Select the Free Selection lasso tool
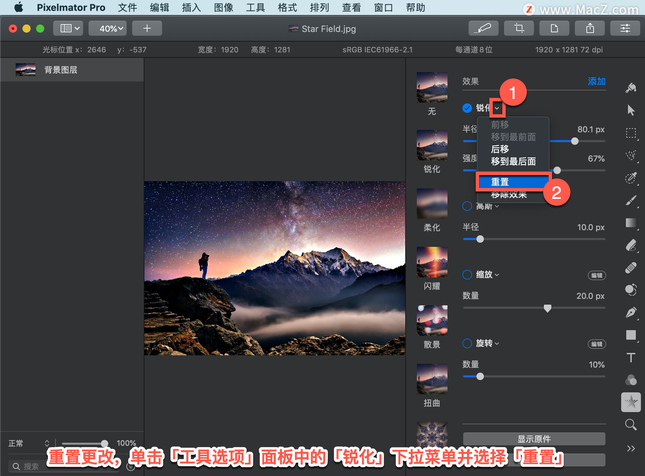 pos(631,155)
